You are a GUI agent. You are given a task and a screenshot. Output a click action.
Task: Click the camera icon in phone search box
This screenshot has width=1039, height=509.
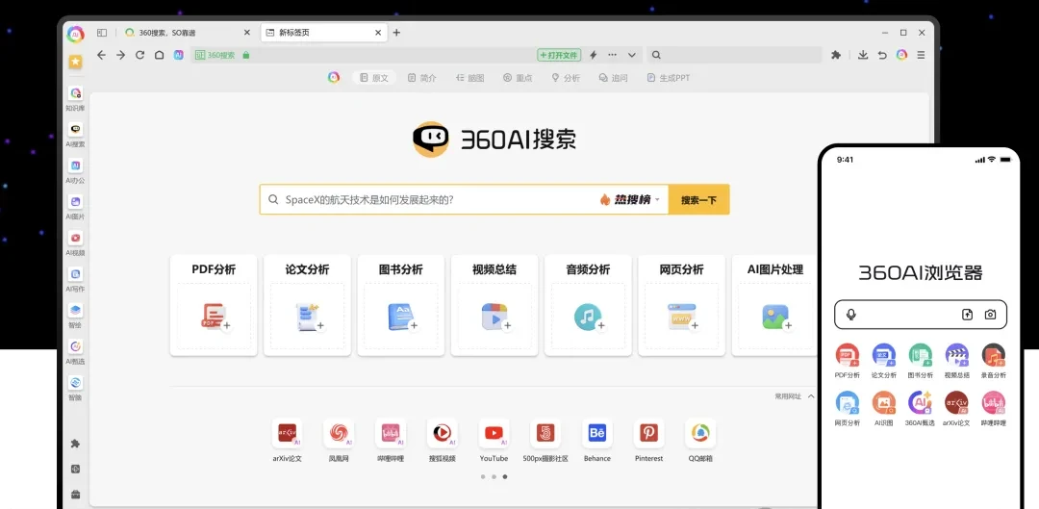point(990,314)
